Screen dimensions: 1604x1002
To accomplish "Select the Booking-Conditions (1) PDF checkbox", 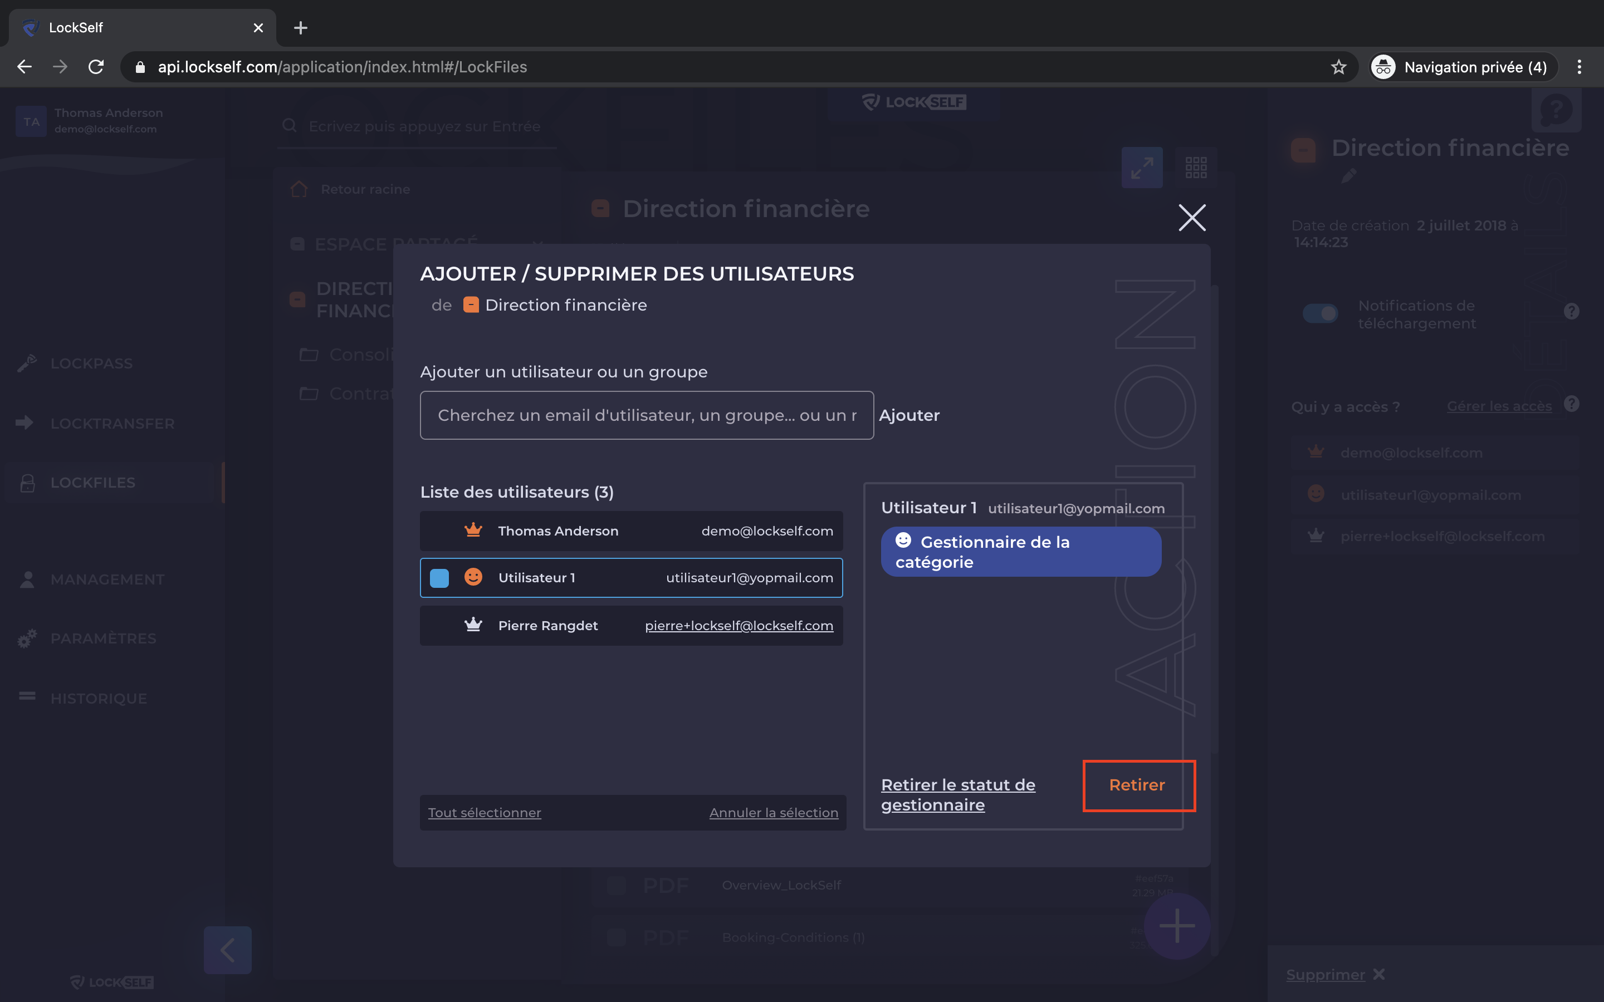I will (x=617, y=938).
